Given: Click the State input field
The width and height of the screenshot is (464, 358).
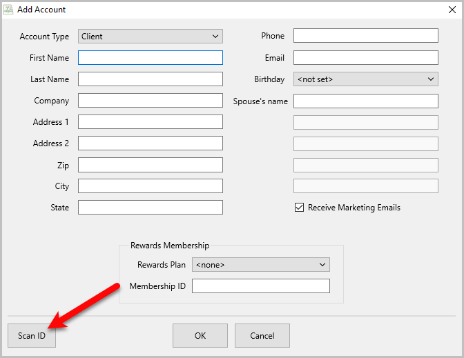Looking at the screenshot, I should tap(151, 207).
